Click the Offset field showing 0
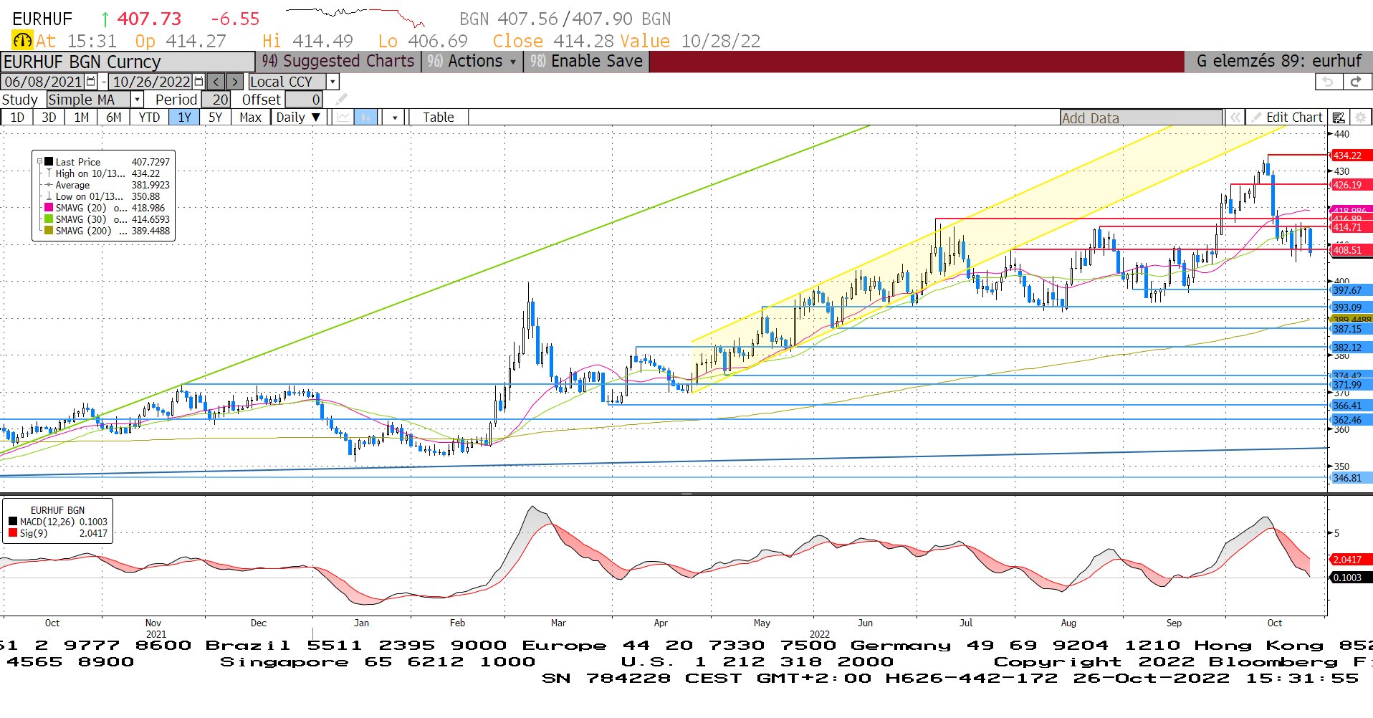 point(304,99)
